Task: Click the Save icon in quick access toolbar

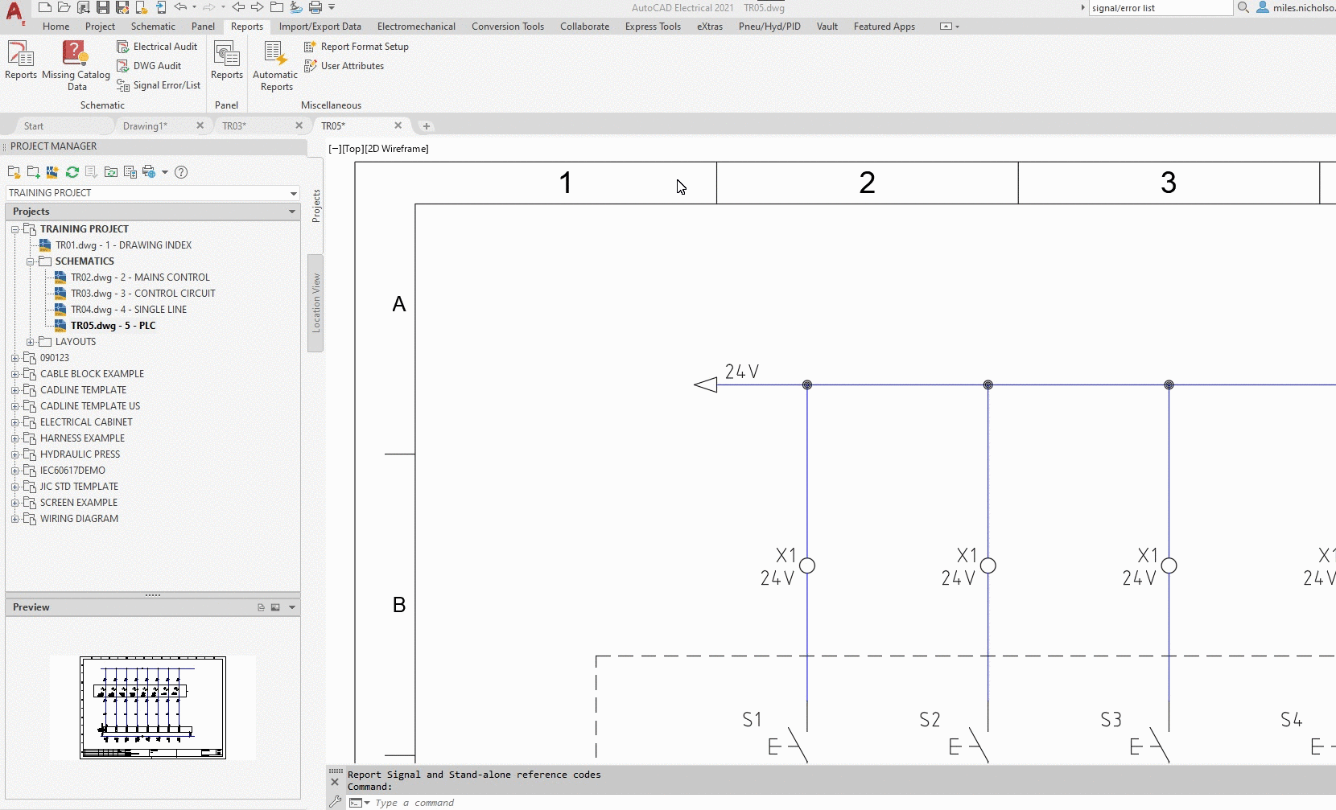Action: click(x=103, y=7)
